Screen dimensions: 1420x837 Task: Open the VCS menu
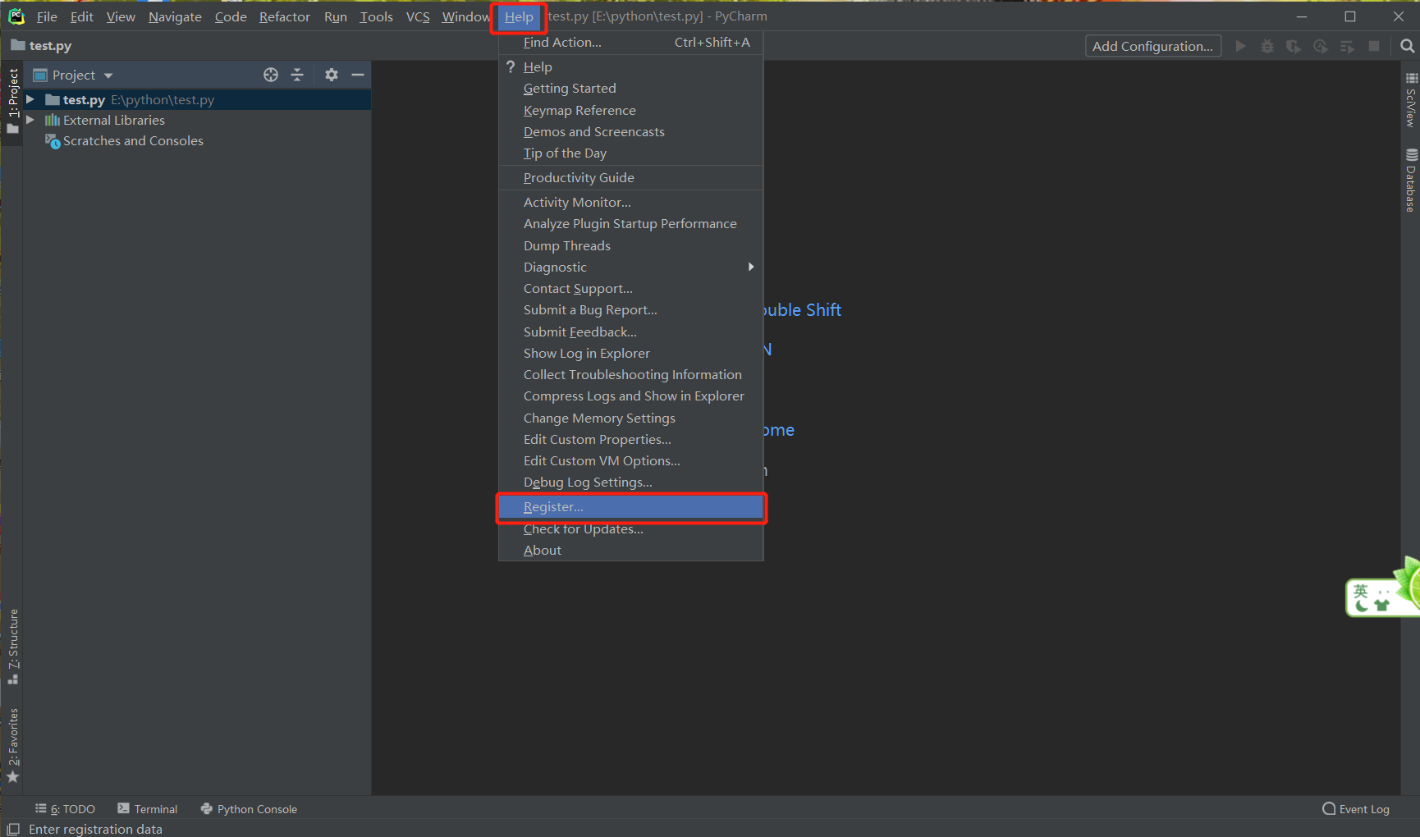click(x=418, y=16)
